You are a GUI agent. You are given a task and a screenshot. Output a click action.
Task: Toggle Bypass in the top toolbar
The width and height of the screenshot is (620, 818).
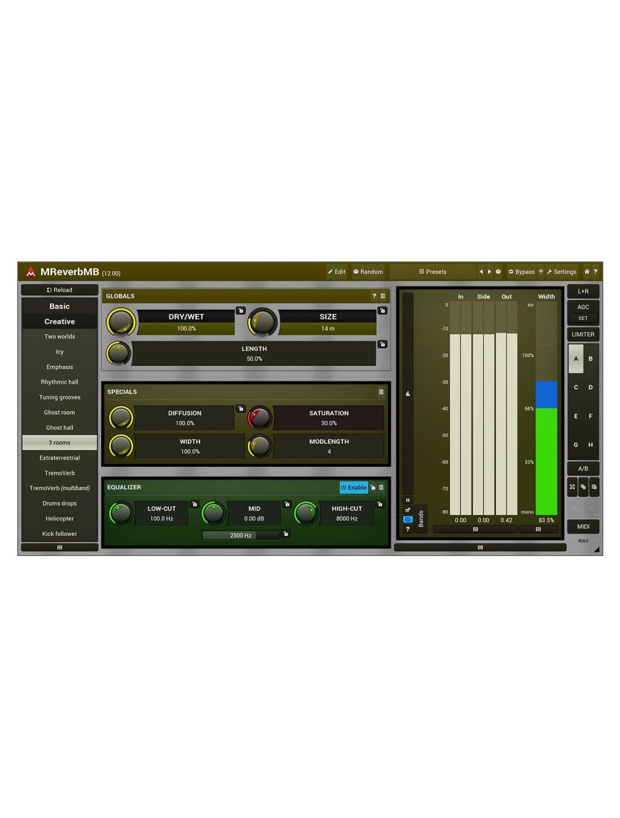521,271
